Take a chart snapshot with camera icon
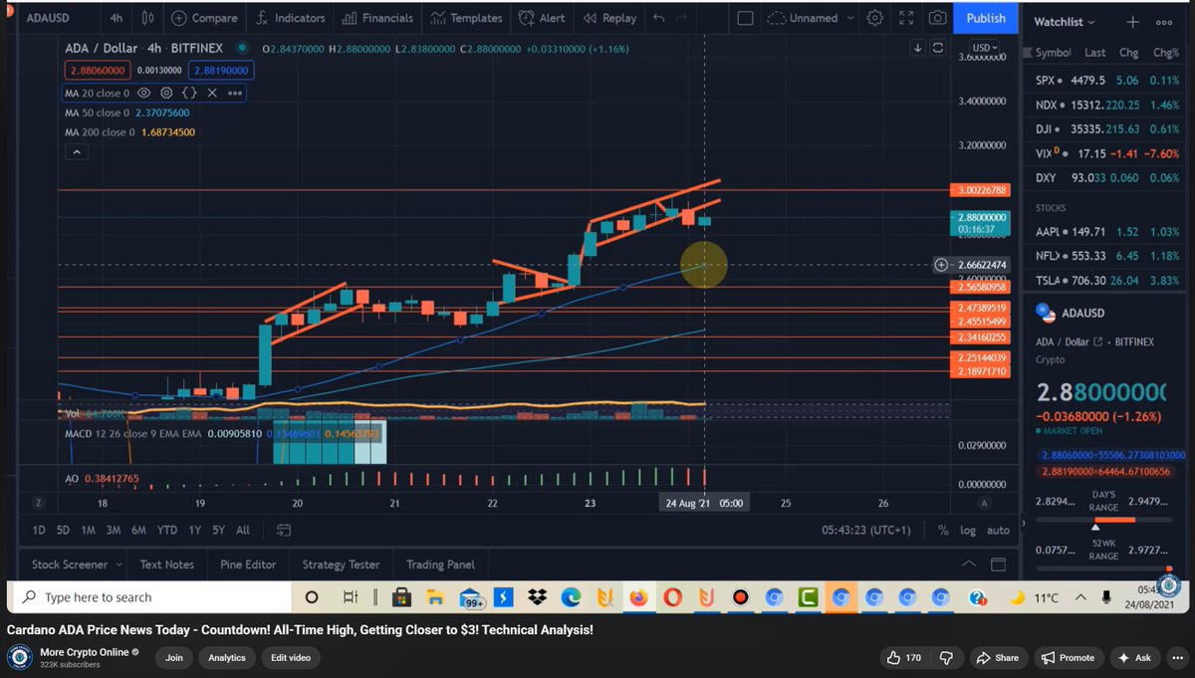 point(936,18)
